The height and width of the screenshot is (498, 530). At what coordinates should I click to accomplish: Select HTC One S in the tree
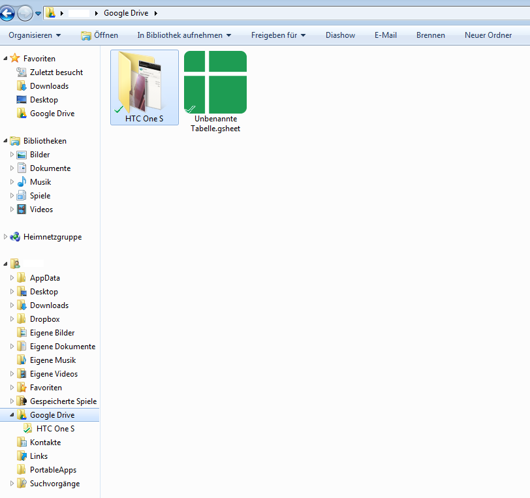[55, 429]
